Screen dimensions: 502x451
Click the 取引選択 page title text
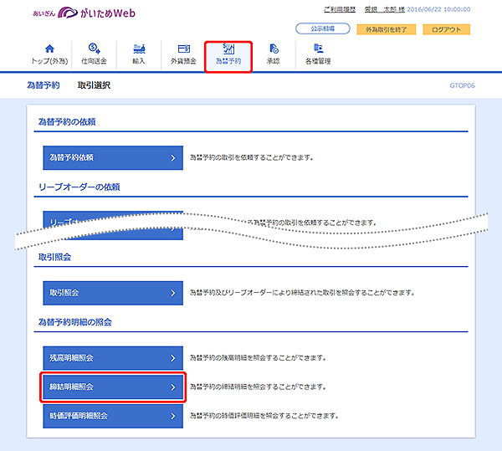[x=94, y=85]
